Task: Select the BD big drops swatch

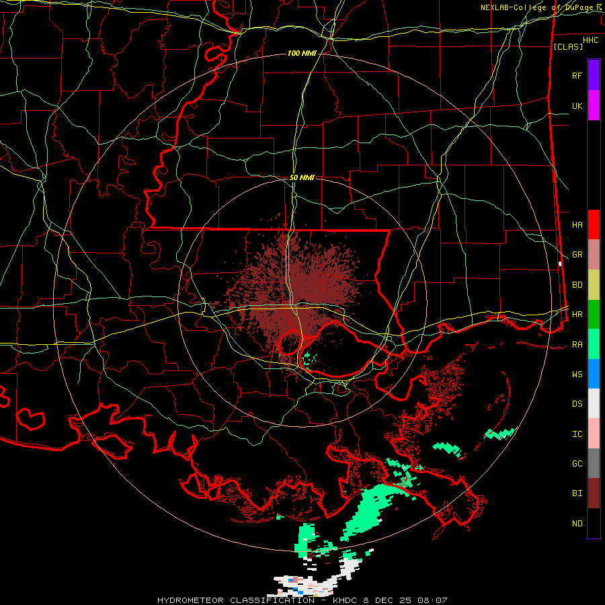Action: click(594, 285)
